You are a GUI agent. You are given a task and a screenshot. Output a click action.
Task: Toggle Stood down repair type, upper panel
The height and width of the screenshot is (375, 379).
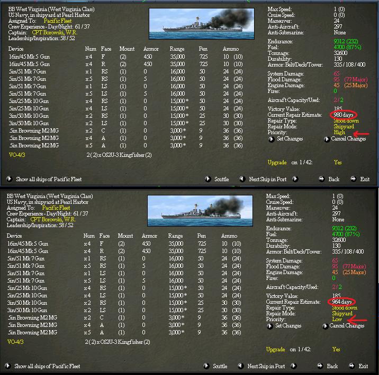point(346,121)
